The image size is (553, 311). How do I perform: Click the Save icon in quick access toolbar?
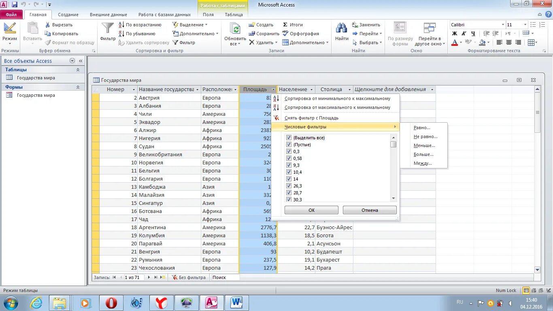[x=15, y=4]
